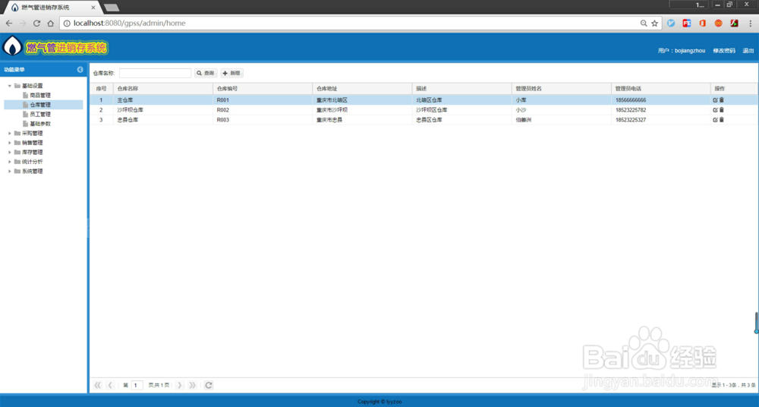
Task: Expand the 统计分析 tree folder
Action: tap(10, 162)
